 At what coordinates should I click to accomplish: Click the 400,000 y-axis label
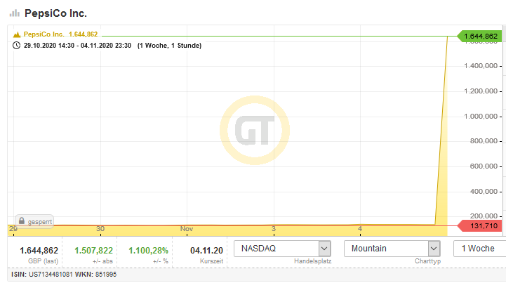pyautogui.click(x=484, y=191)
